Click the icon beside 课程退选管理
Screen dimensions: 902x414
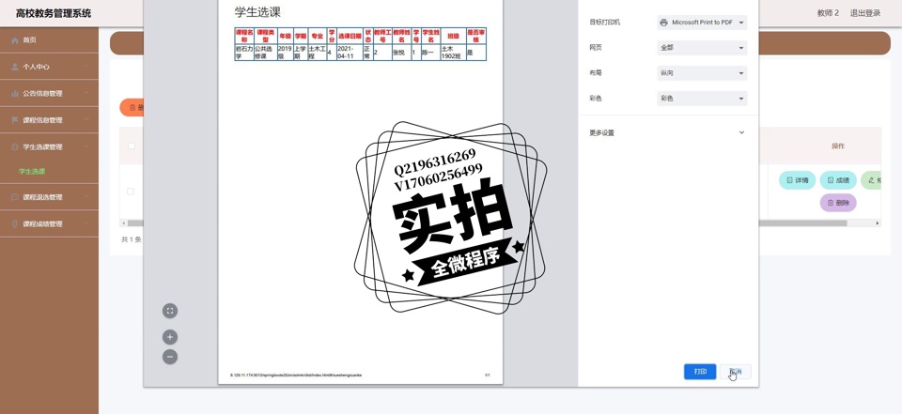click(x=14, y=197)
